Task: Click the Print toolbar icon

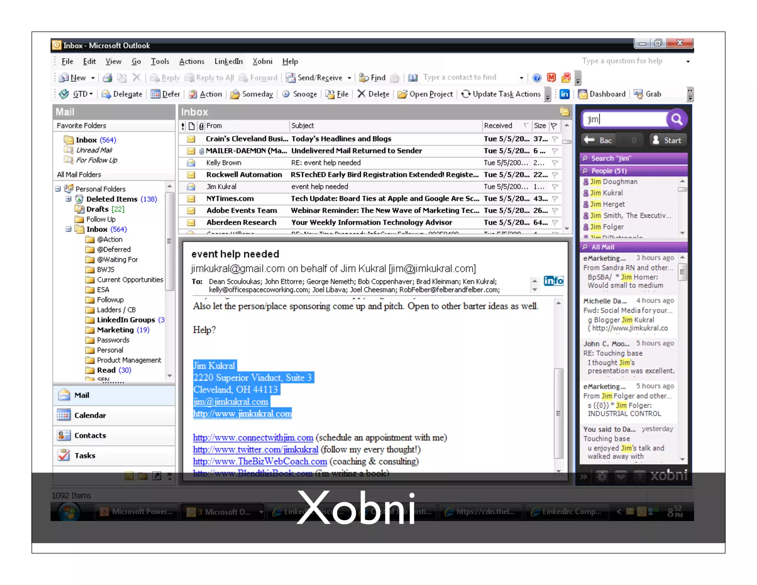Action: 108,78
